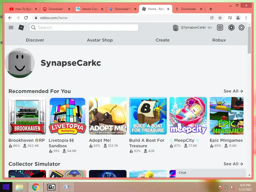Open the Livetopia Sandbox game title

[61, 143]
